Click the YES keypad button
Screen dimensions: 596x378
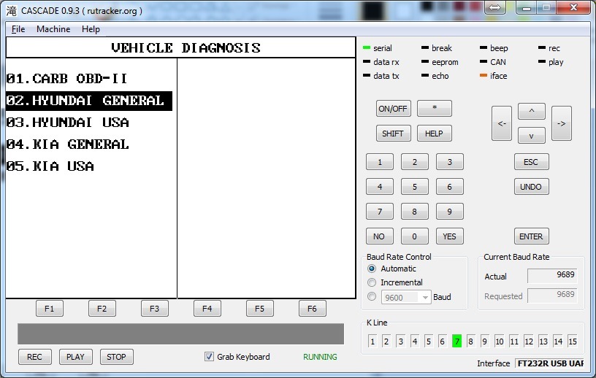click(450, 236)
